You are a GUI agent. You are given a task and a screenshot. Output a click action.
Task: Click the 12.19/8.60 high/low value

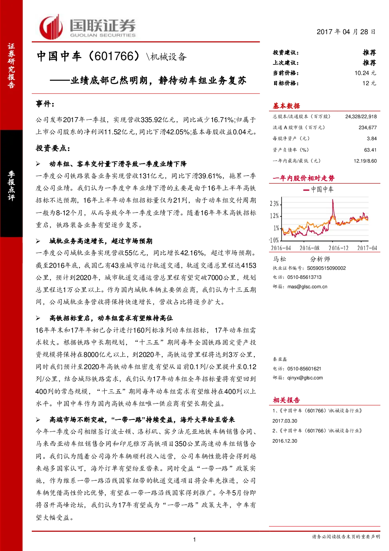pyautogui.click(x=365, y=161)
